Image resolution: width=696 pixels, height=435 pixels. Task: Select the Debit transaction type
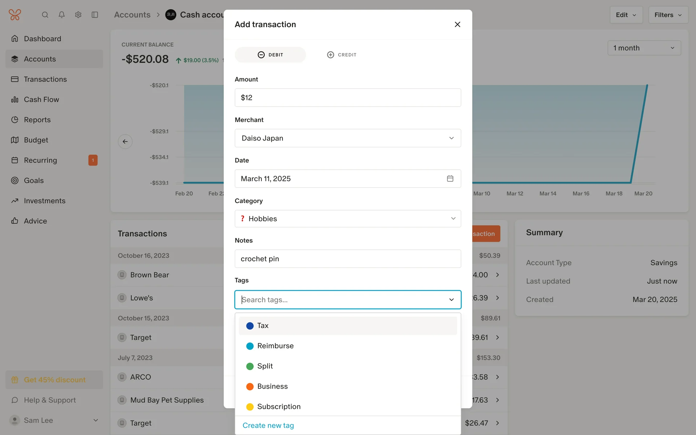click(x=270, y=55)
